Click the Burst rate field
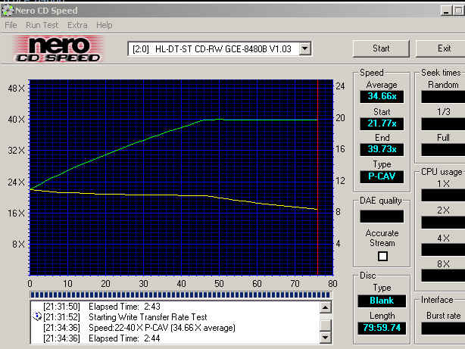This screenshot has height=349, width=465. click(443, 329)
